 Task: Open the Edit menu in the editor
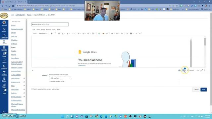tap(34, 29)
